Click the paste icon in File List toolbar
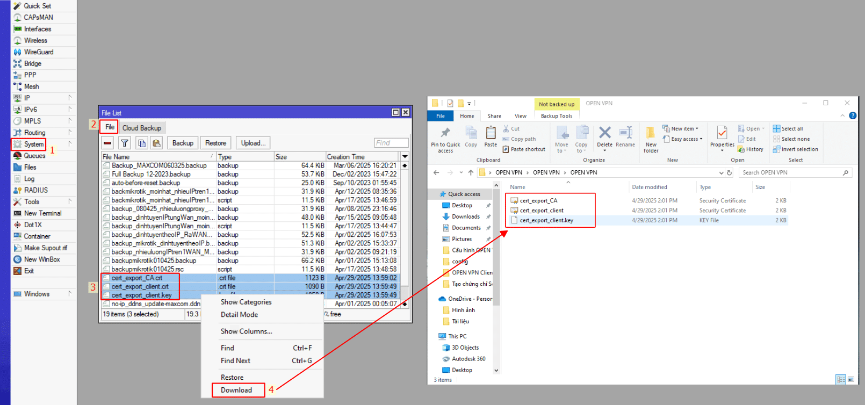The image size is (865, 405). (x=156, y=143)
